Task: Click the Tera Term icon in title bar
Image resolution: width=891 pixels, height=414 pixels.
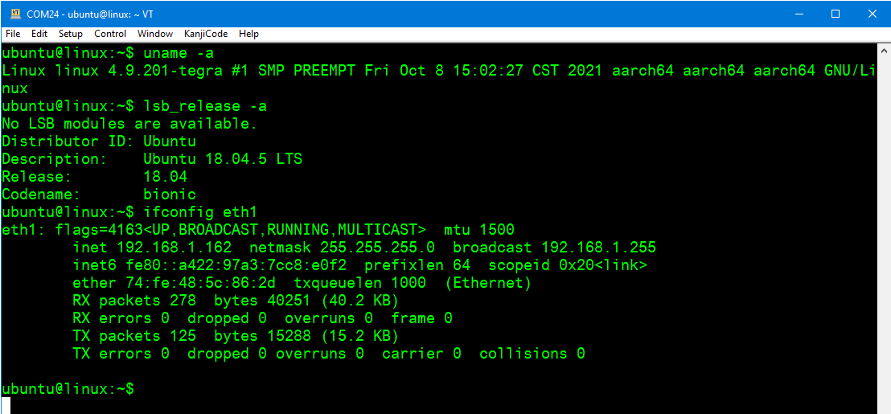Action: 14,14
